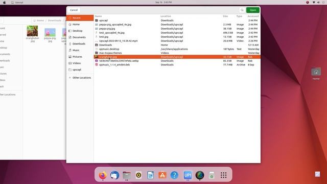The height and width of the screenshot is (184, 327).
Task: Open Downloads in dialog sidebar
Action: (80, 44)
